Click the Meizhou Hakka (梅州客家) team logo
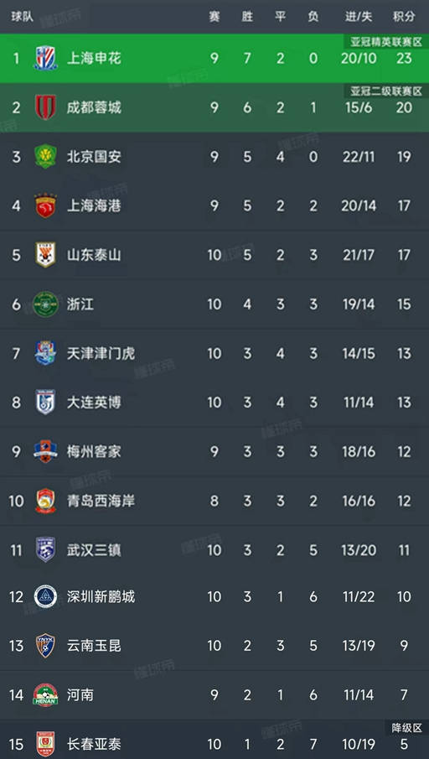Image resolution: width=429 pixels, height=759 pixels. coord(45,451)
